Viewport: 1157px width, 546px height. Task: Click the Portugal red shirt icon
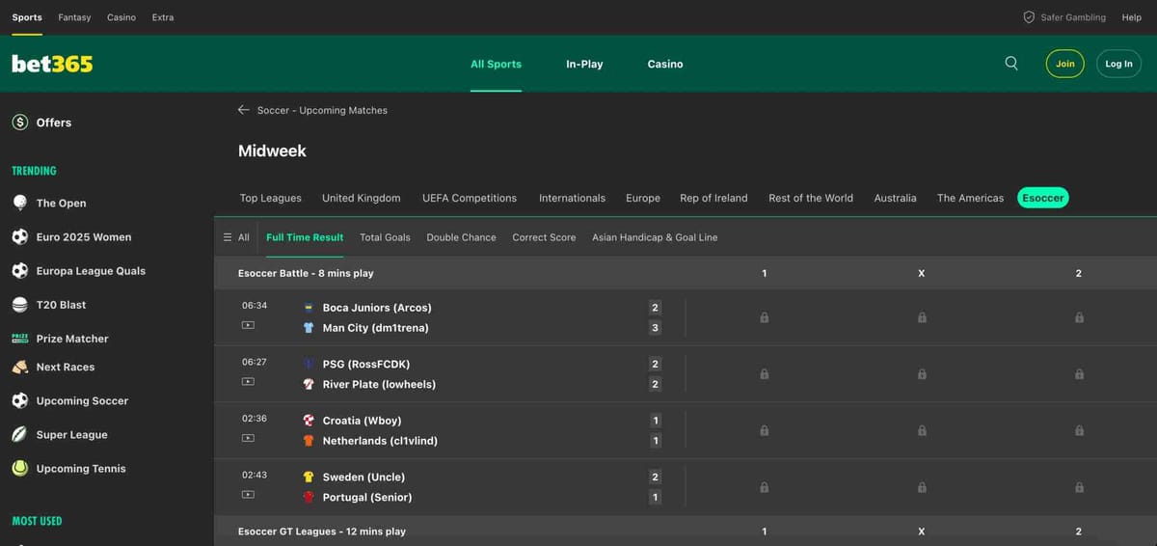pyautogui.click(x=309, y=497)
